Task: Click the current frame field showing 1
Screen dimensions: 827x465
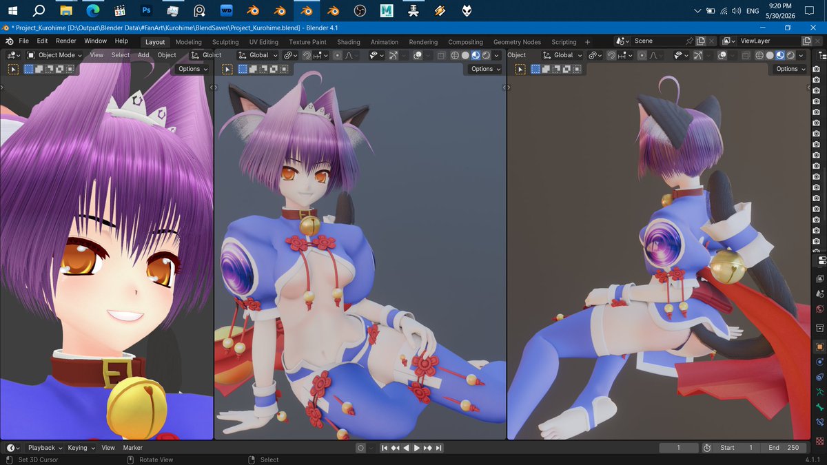Action: tap(678, 448)
